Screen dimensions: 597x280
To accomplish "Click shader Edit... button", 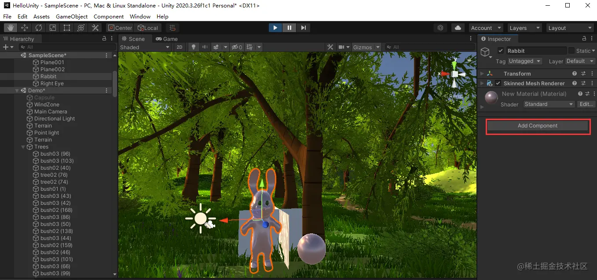I will (x=586, y=104).
